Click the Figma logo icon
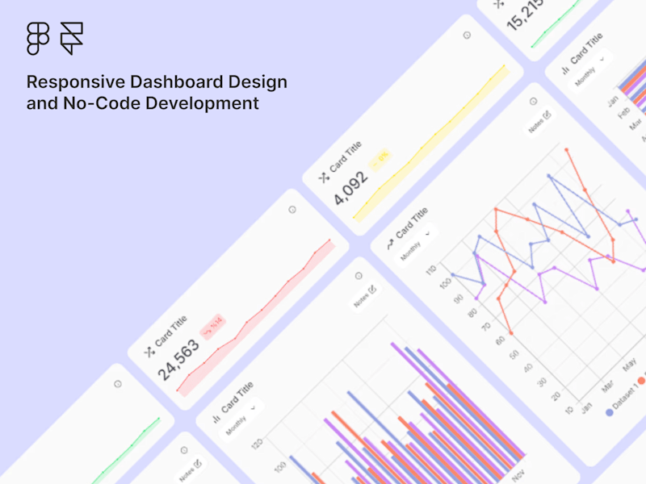 coord(38,39)
